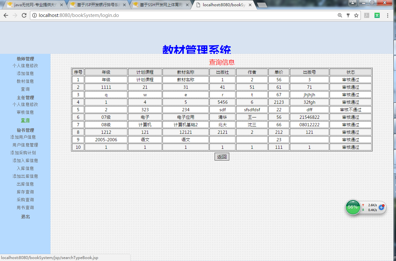
Task: Click the 教材管理系统 page title
Action: tap(197, 50)
